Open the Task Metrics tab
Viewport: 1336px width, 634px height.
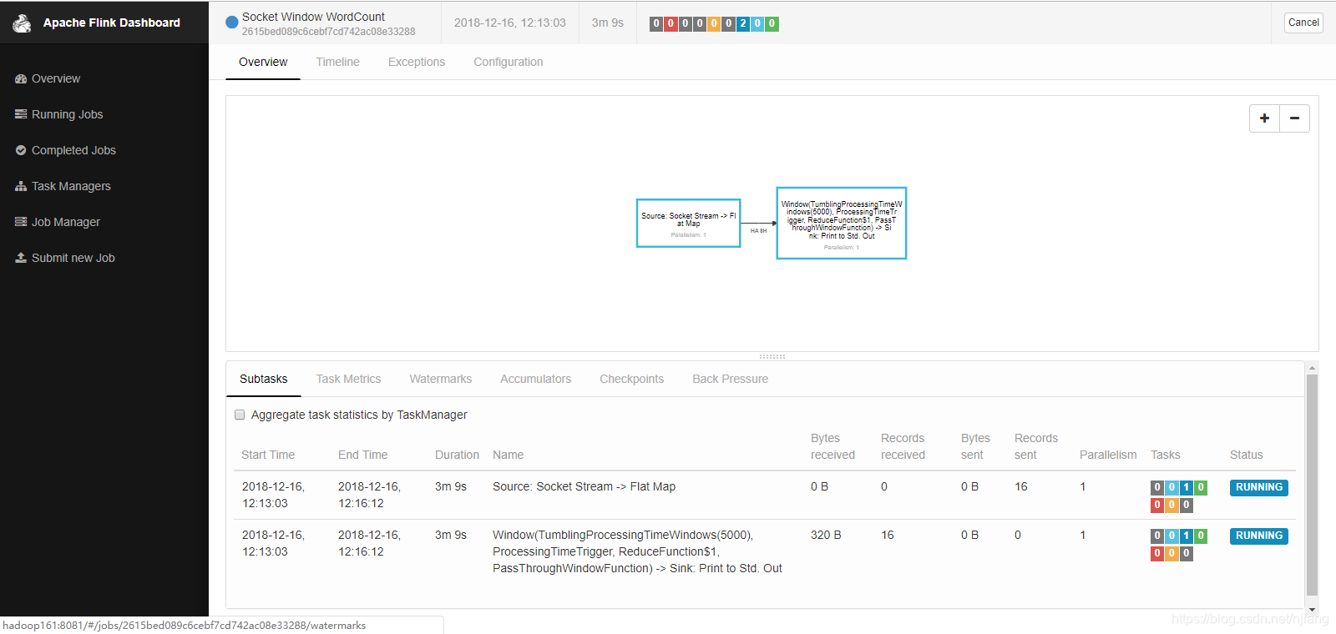pyautogui.click(x=348, y=379)
